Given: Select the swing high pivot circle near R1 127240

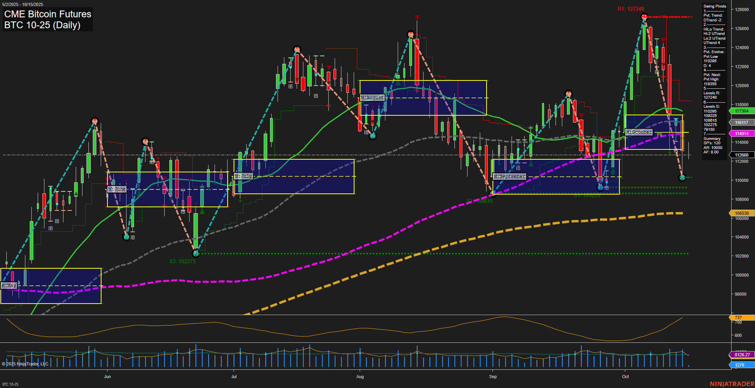Looking at the screenshot, I should pos(644,17).
